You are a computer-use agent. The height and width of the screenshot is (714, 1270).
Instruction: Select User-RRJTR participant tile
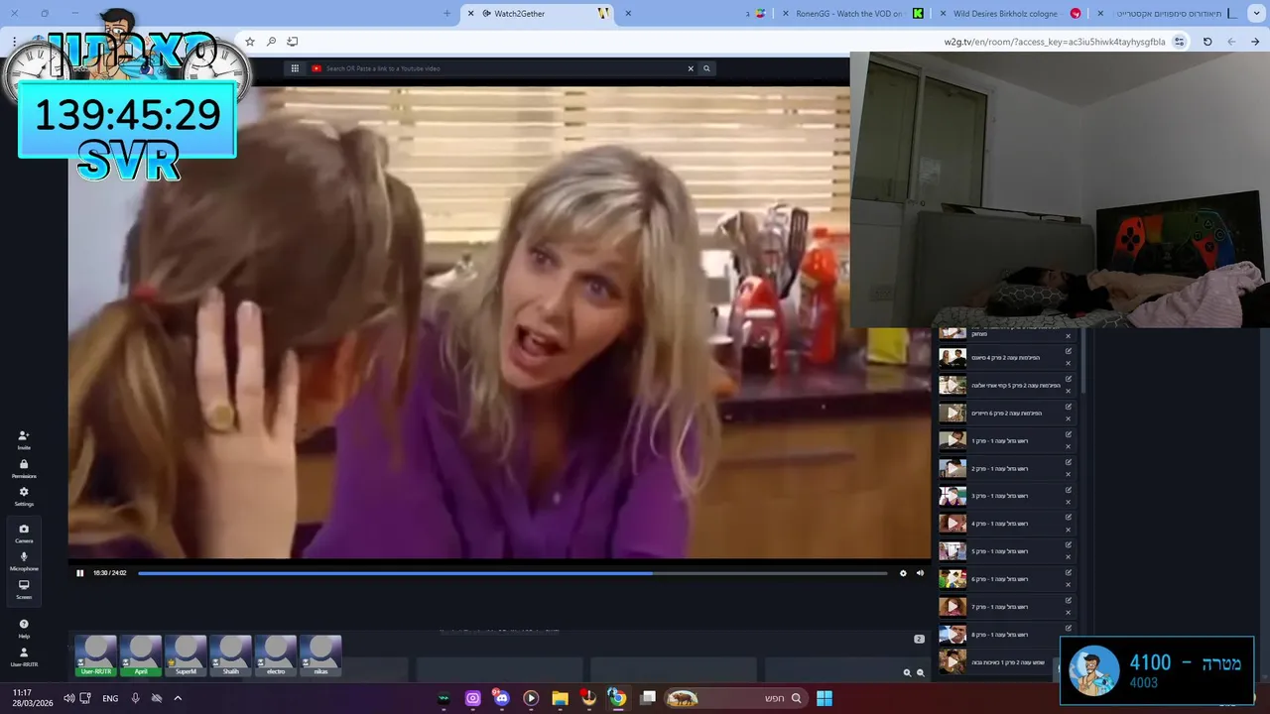(x=96, y=655)
